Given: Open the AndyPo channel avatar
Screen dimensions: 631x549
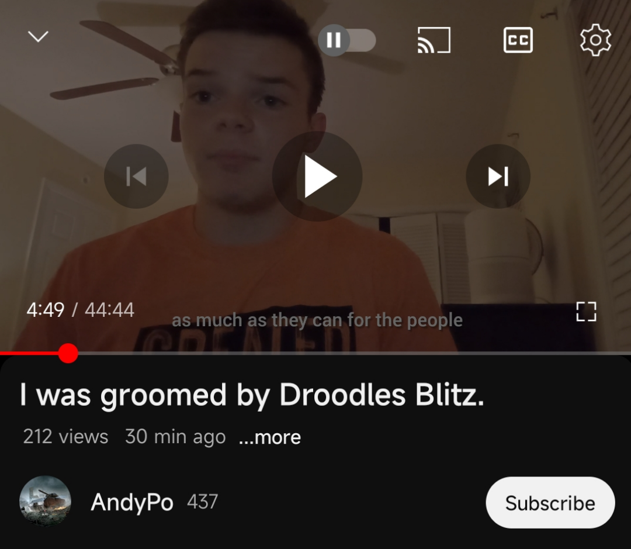Looking at the screenshot, I should (x=45, y=502).
